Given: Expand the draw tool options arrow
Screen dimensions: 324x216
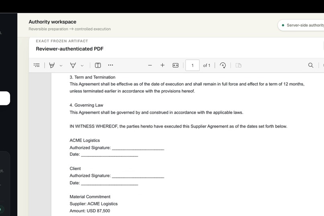Looking at the screenshot, I should [x=82, y=66].
